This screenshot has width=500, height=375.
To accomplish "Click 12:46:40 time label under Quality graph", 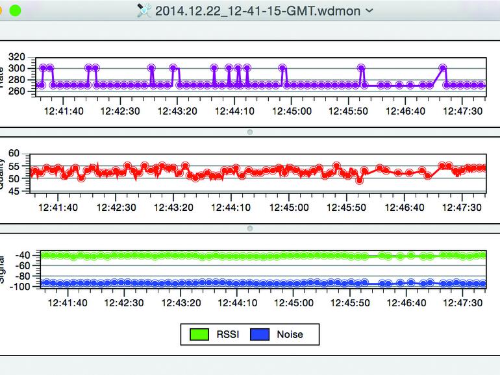I will click(x=405, y=208).
